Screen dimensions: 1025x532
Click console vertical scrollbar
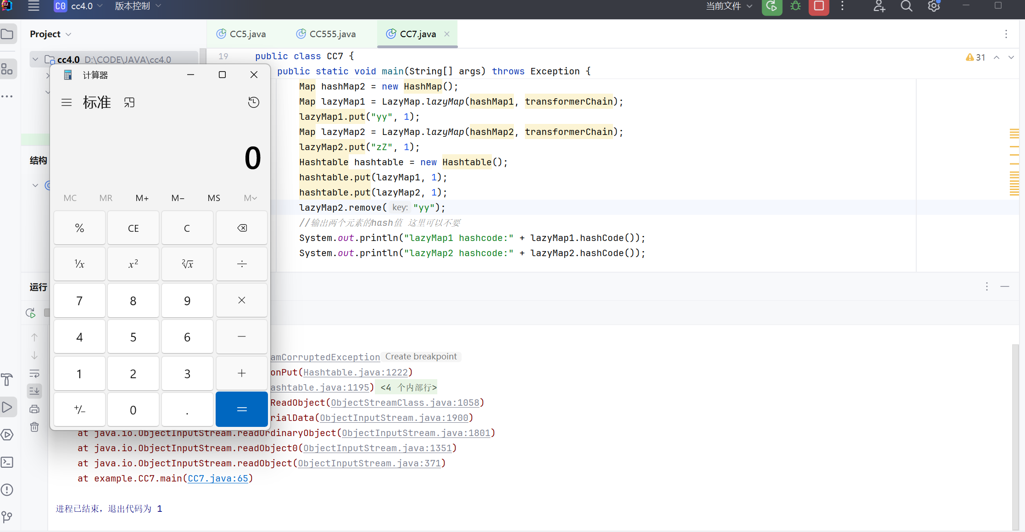pos(1015,436)
